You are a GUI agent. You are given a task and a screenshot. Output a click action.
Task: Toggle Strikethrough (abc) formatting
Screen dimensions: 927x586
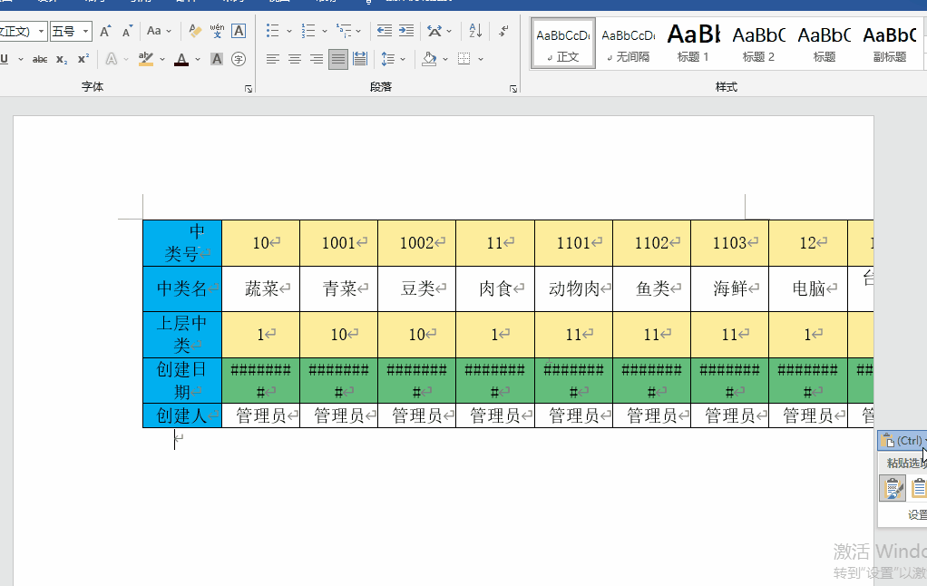[x=40, y=60]
